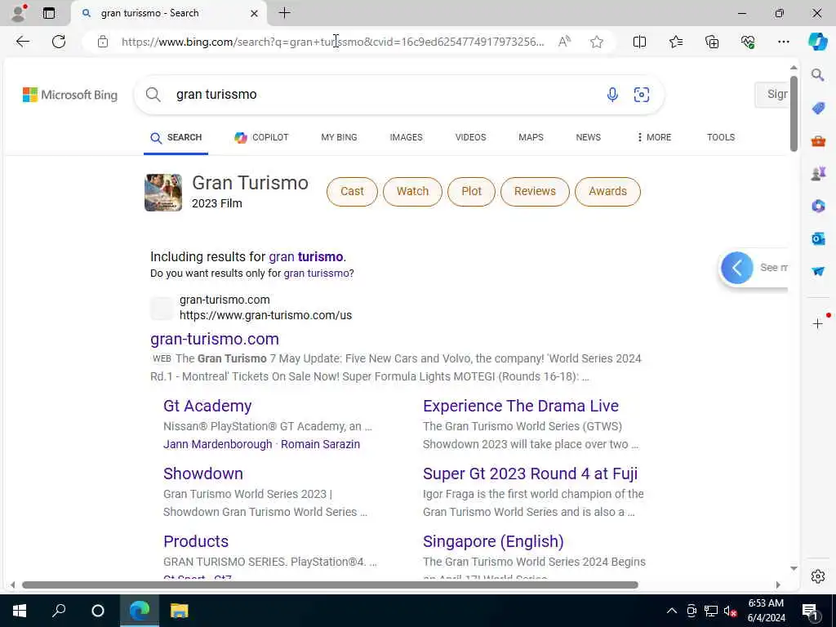The height and width of the screenshot is (627, 836).
Task: Open sidebar Shopping tag icon
Action: coord(818,109)
